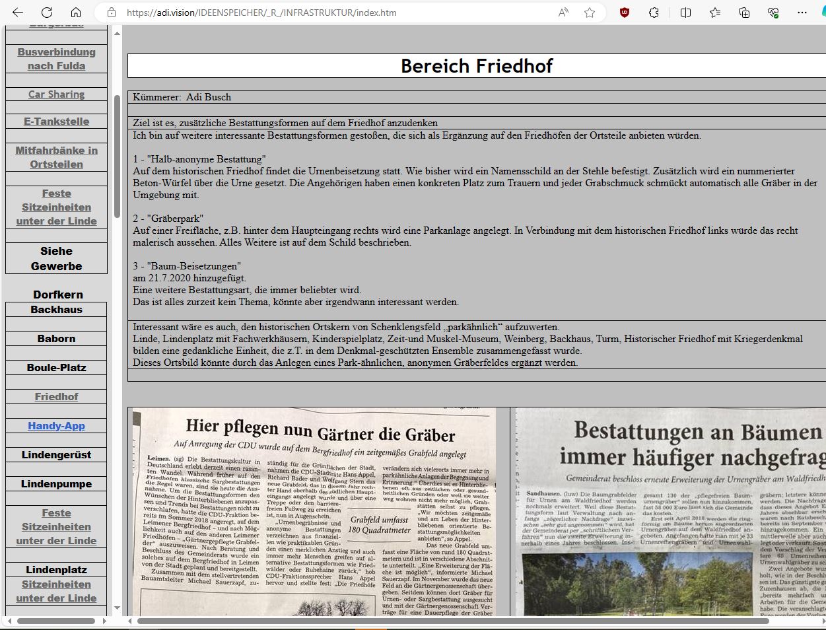Open the Settings and more ellipsis menu
826x630 pixels.
coord(802,13)
